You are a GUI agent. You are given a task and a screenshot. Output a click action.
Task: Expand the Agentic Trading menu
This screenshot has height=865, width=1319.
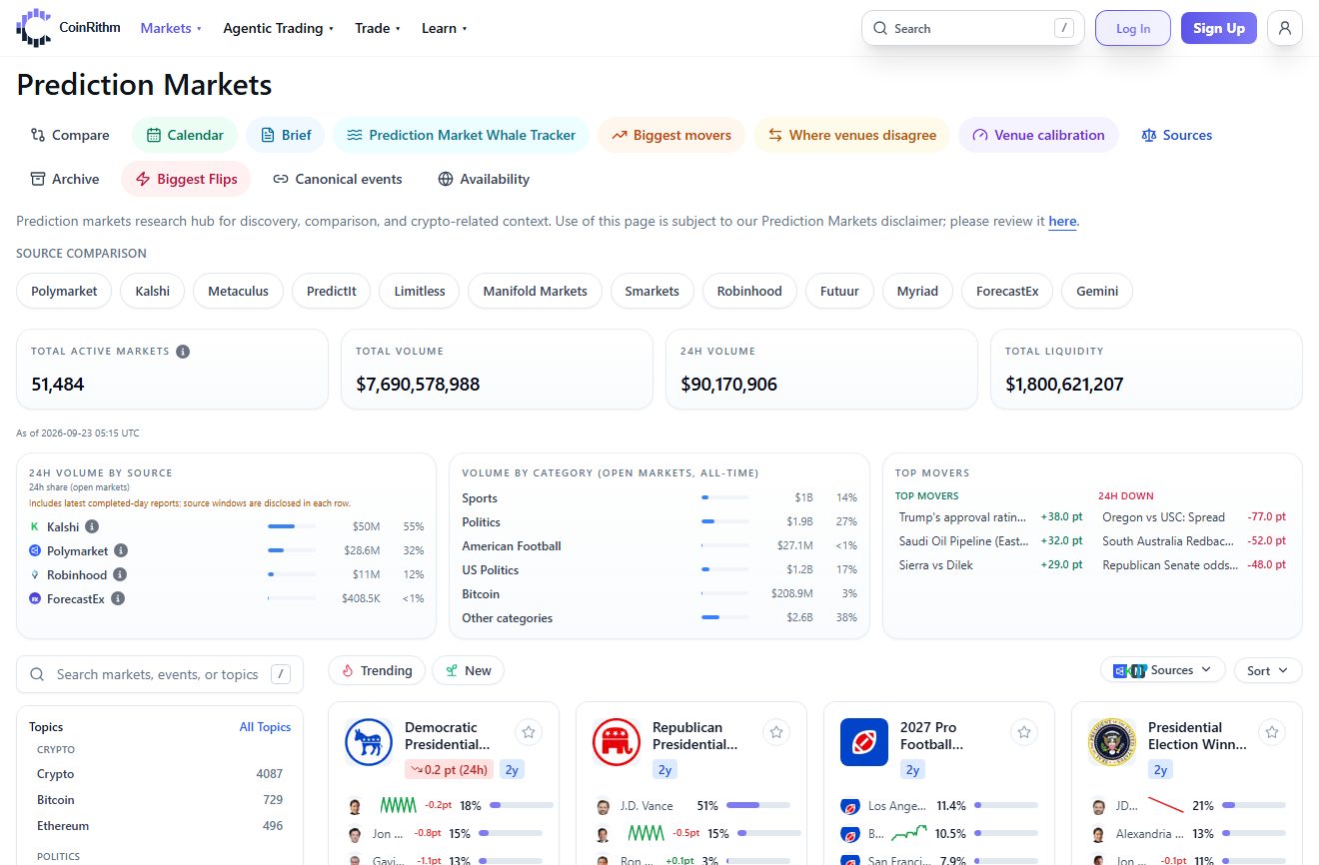pos(278,28)
